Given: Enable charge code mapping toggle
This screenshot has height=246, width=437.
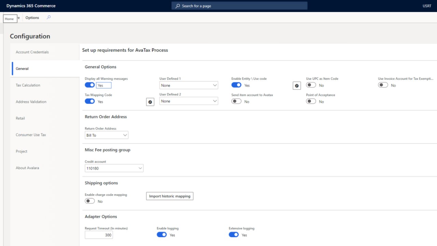Looking at the screenshot, I should (90, 201).
